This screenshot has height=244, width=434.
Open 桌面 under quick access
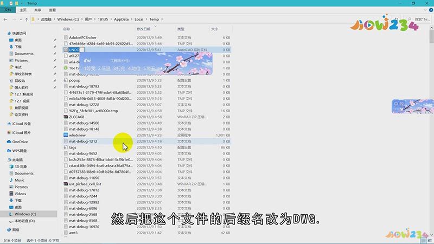coord(18,40)
